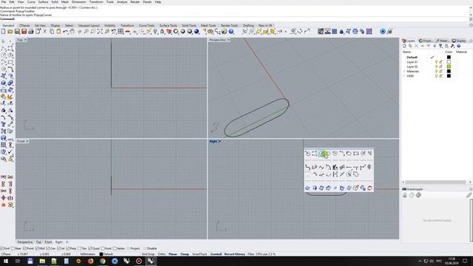This screenshot has width=473, height=266.
Task: Click the Windows Start button
Action: [6, 261]
